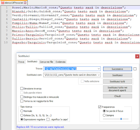Click 'Prisco' on line 8
This screenshot has height=130, width=140.
pyautogui.click(x=18, y=35)
